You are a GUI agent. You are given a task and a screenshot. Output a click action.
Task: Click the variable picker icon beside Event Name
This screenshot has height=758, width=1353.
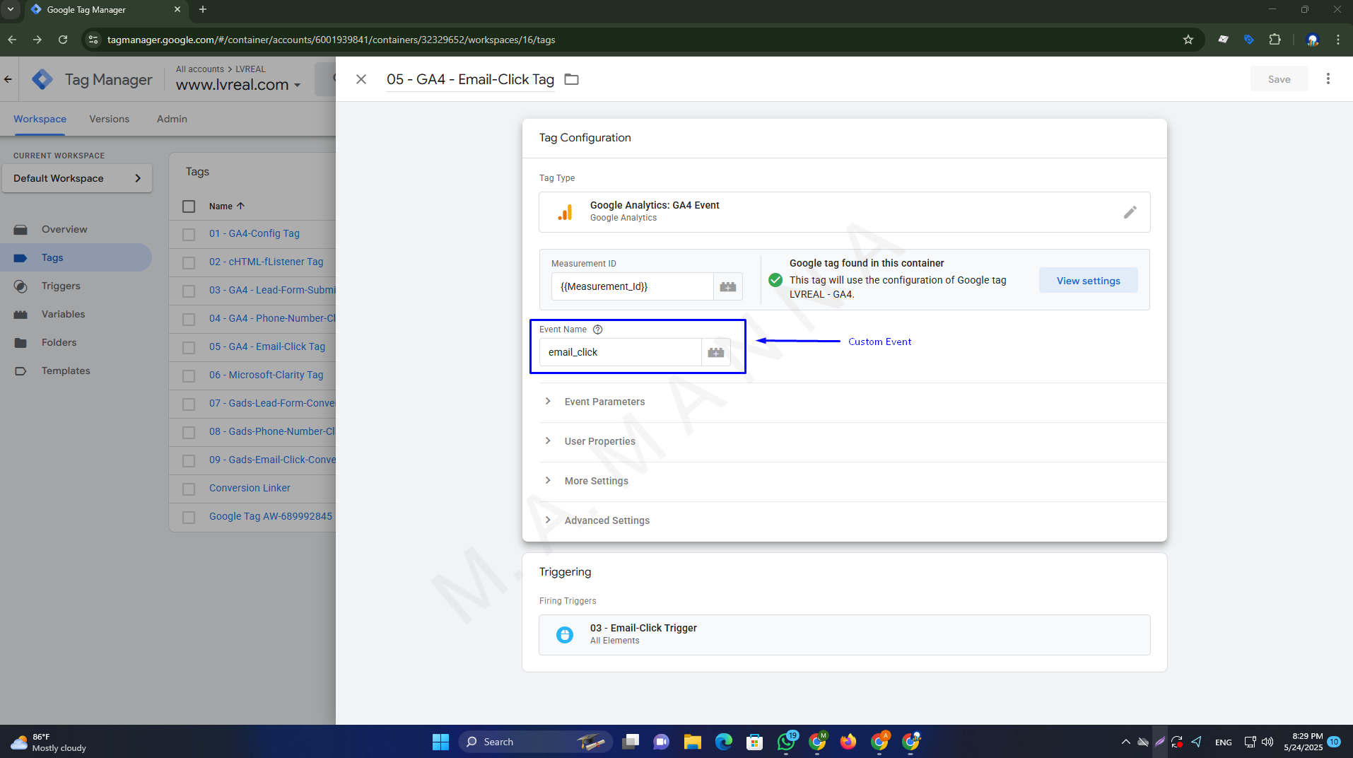coord(715,352)
